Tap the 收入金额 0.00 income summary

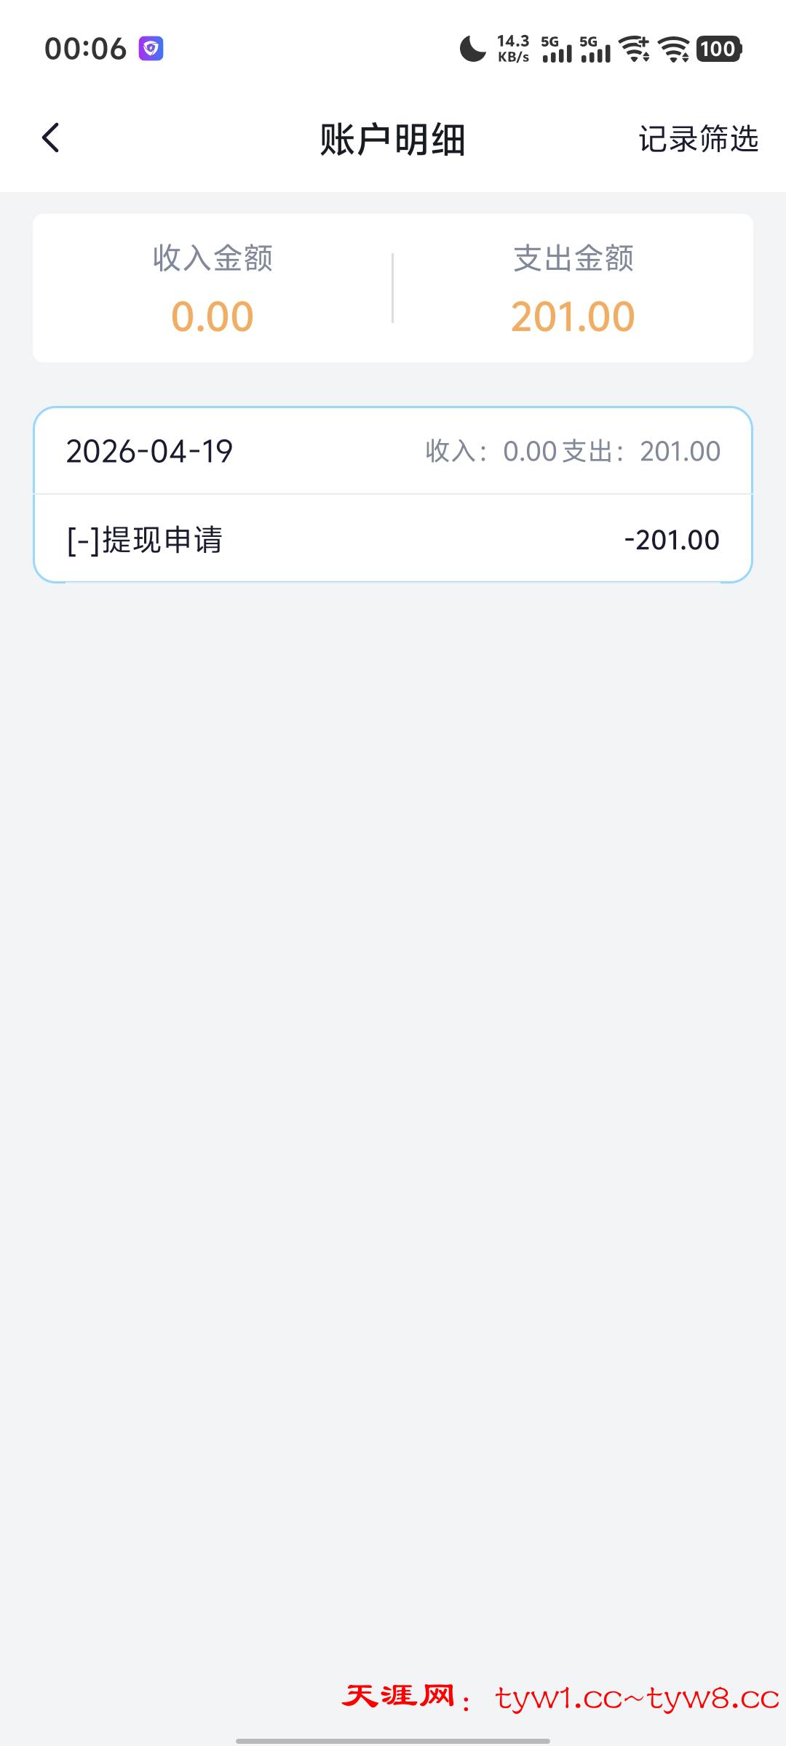(x=213, y=288)
